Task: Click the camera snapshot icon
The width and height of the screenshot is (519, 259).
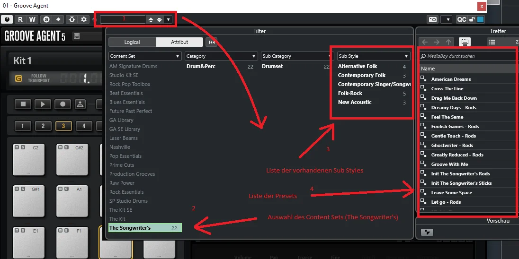Action: click(433, 19)
